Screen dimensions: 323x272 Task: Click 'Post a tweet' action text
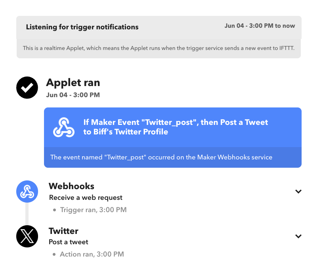tap(69, 242)
